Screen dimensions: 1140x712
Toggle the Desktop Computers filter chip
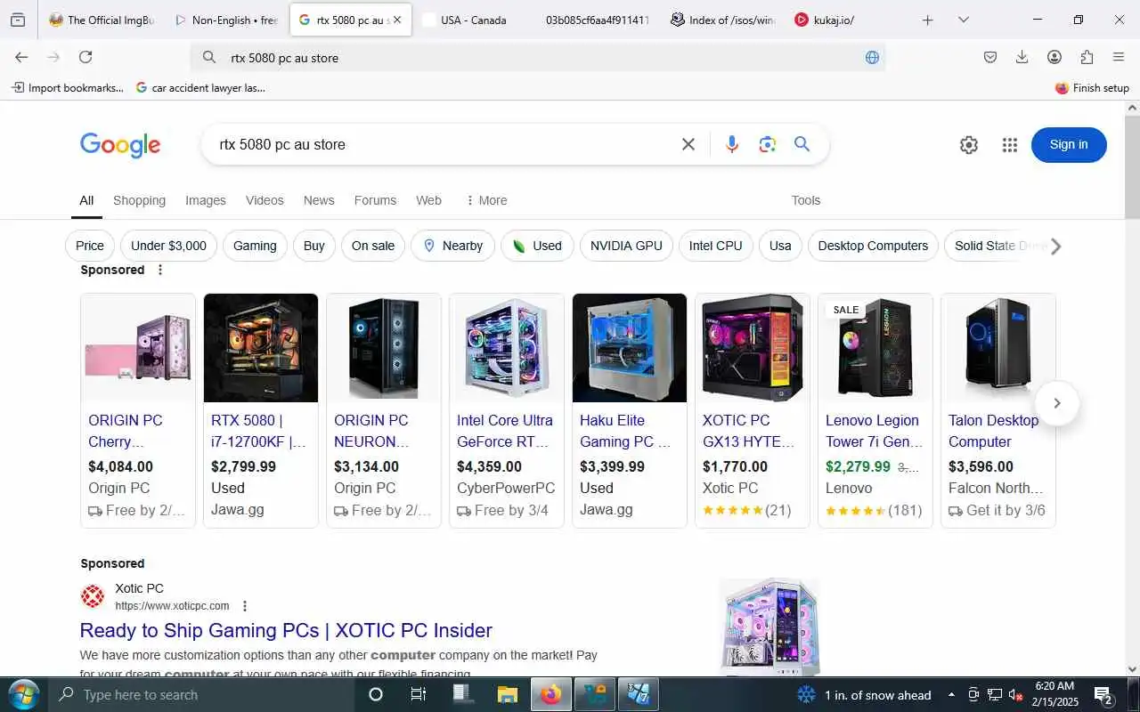point(873,246)
